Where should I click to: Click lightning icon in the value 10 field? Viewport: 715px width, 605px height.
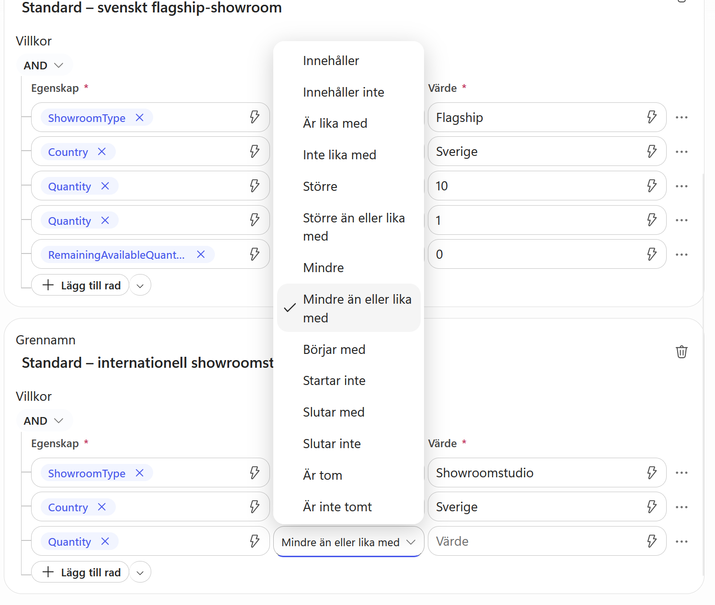tap(652, 186)
